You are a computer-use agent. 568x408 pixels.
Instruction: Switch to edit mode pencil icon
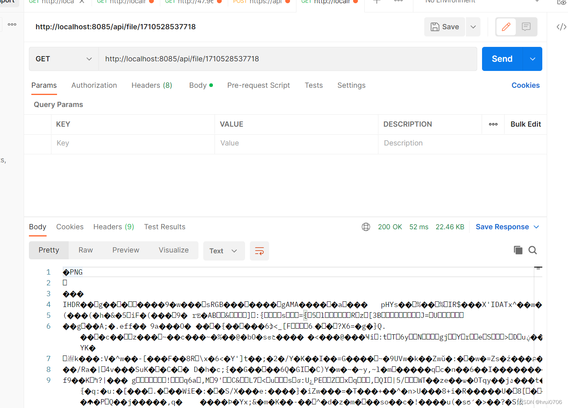tap(506, 27)
